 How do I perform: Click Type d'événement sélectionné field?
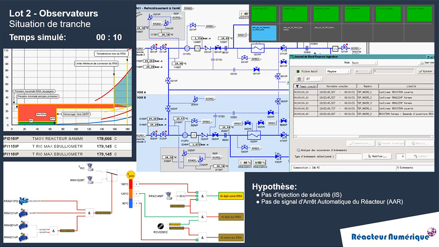point(348,156)
